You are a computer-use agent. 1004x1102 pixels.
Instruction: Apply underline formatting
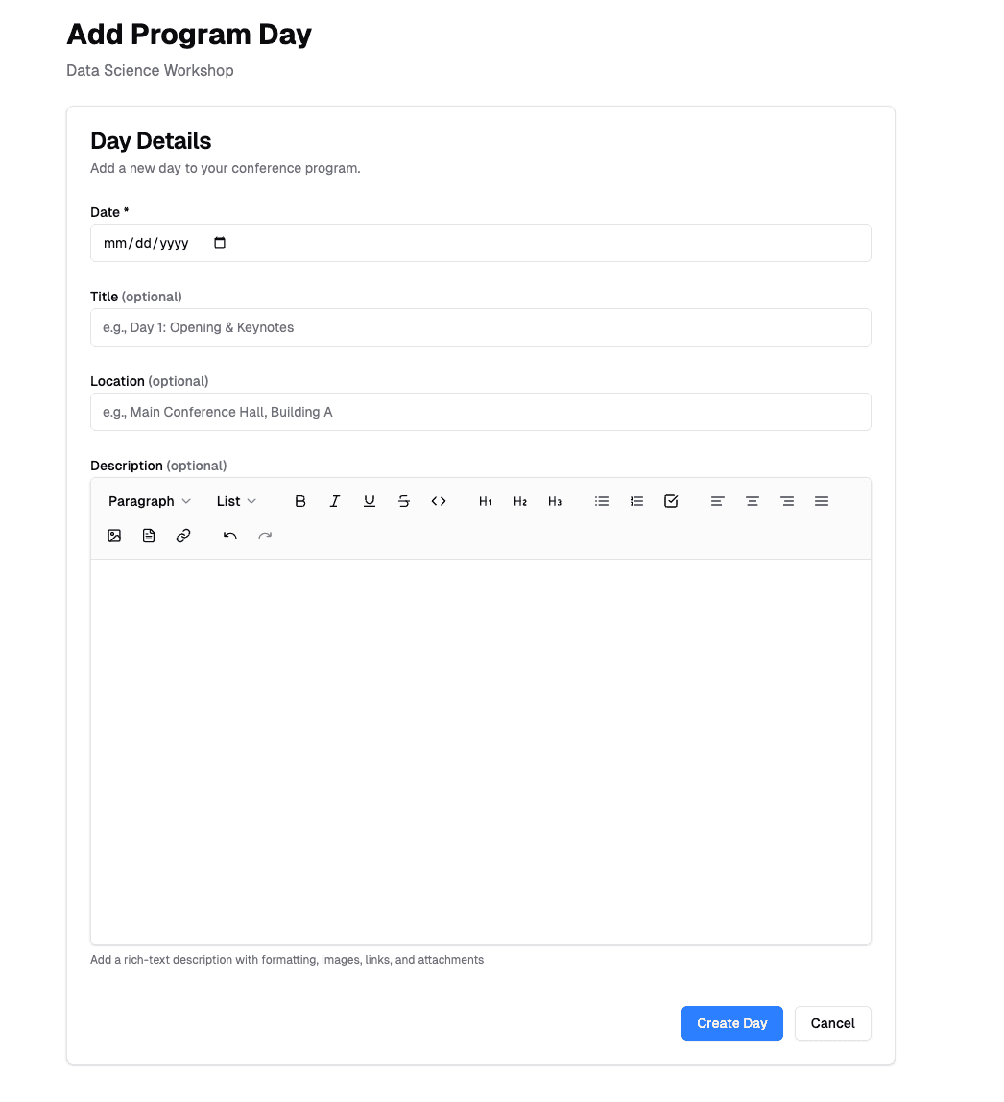(370, 500)
